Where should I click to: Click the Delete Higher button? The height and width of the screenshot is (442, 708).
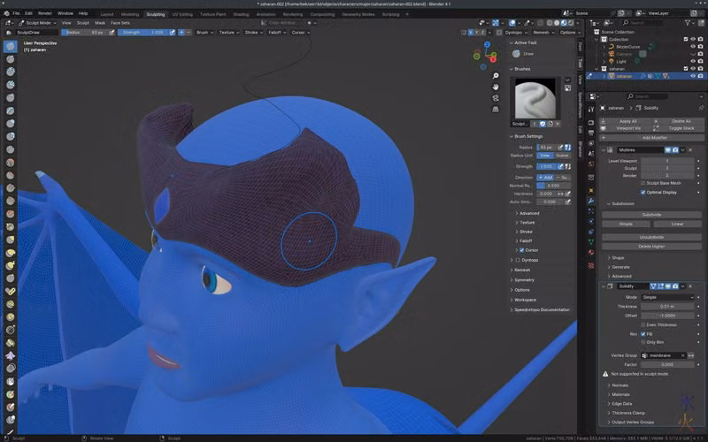651,247
